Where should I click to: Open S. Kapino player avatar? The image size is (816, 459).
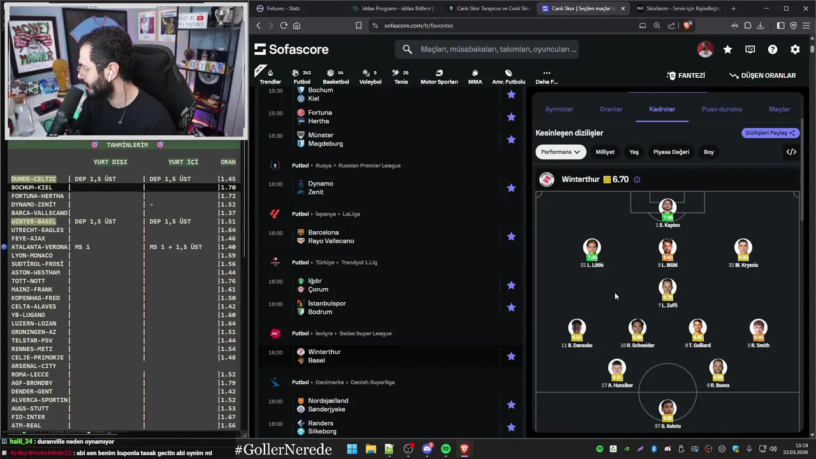point(667,207)
